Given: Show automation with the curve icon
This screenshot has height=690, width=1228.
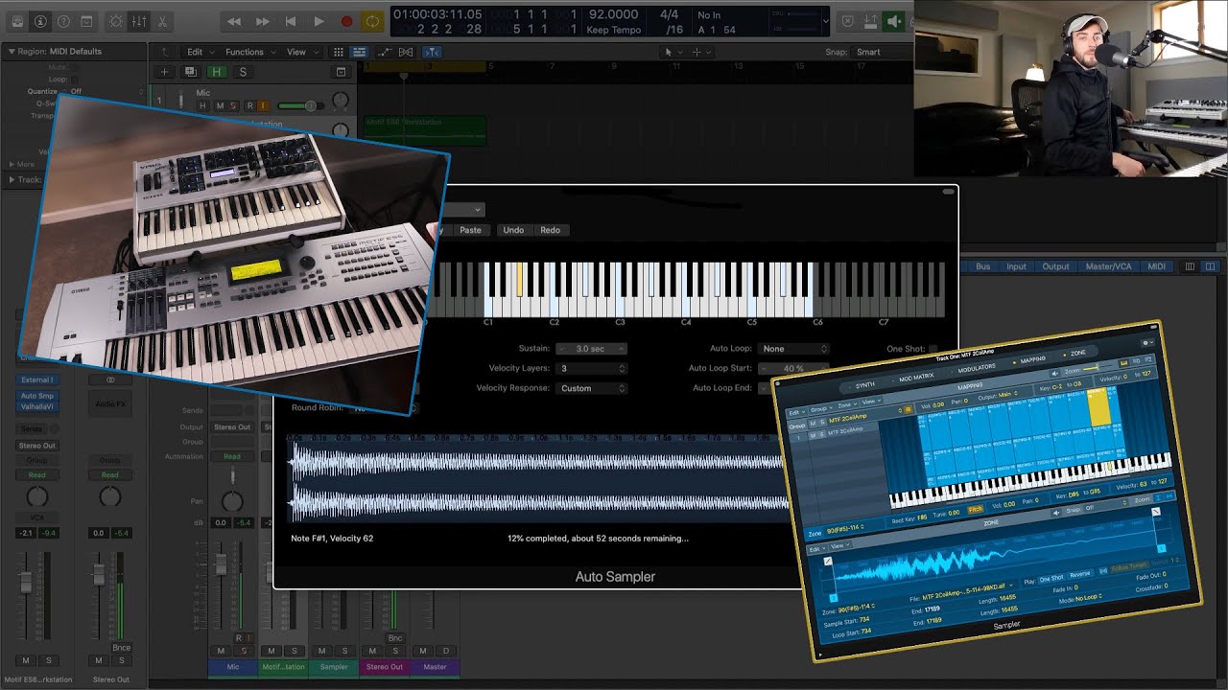Looking at the screenshot, I should coord(386,52).
